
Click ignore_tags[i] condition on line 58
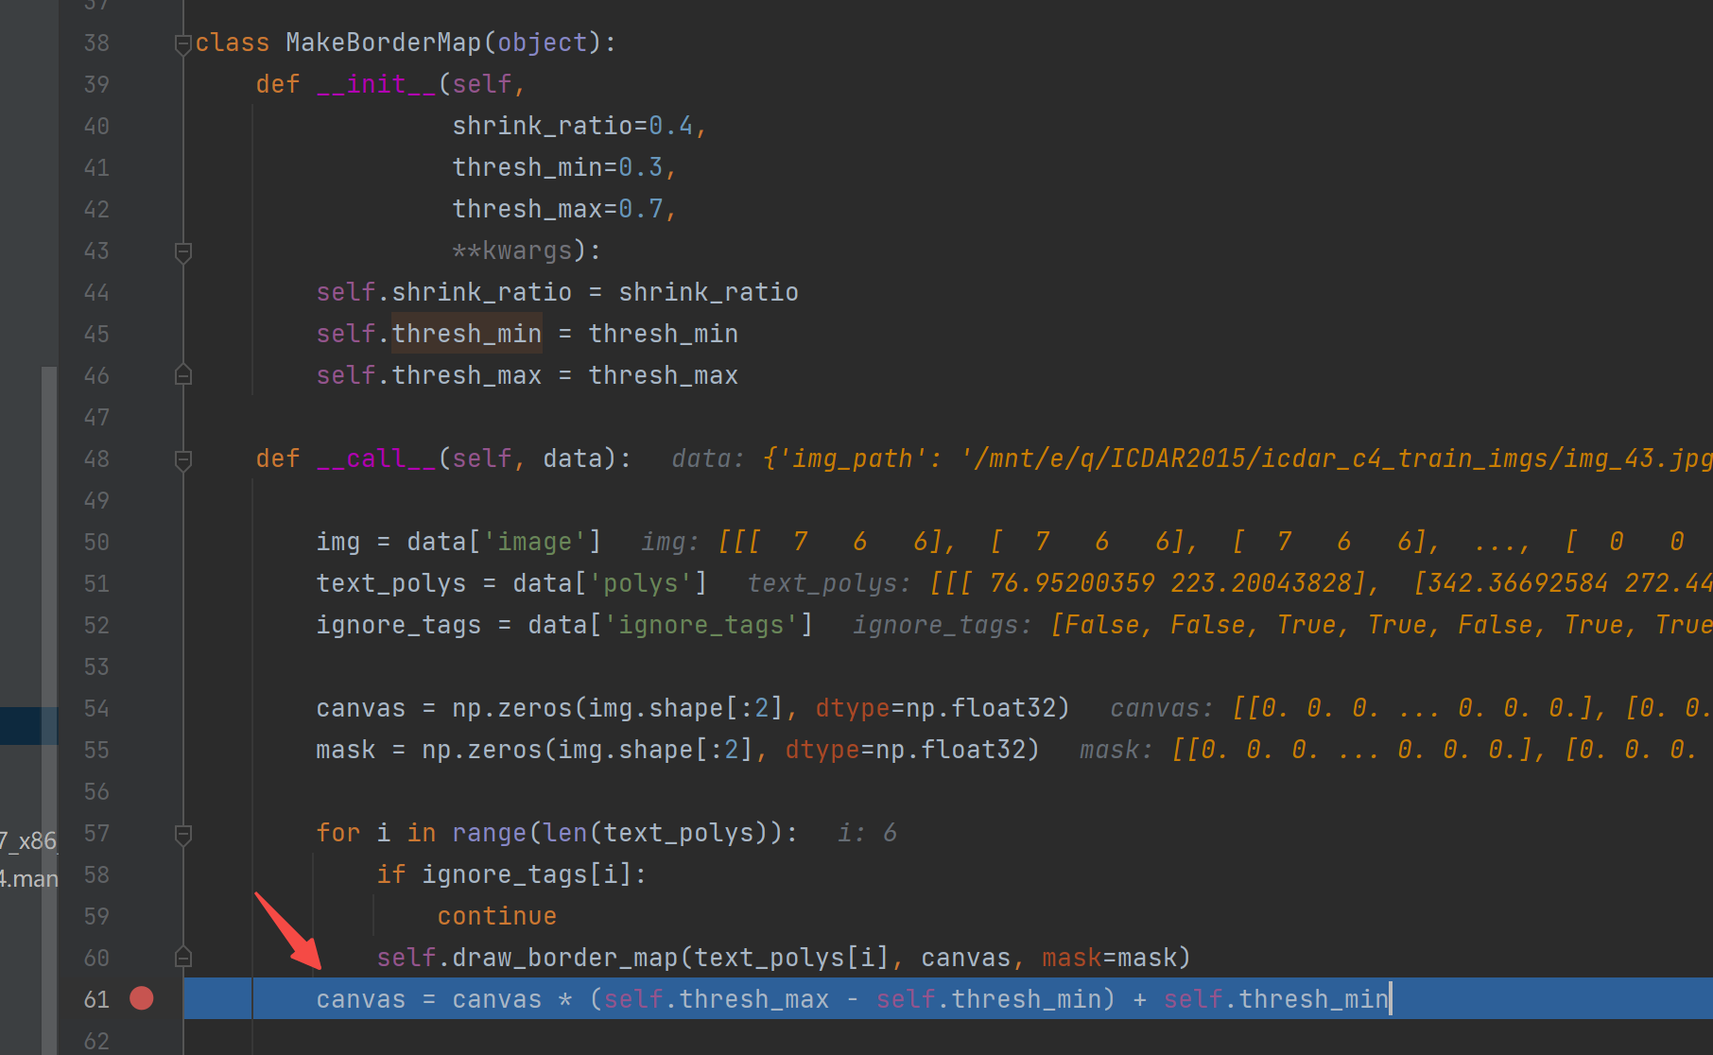pos(528,874)
